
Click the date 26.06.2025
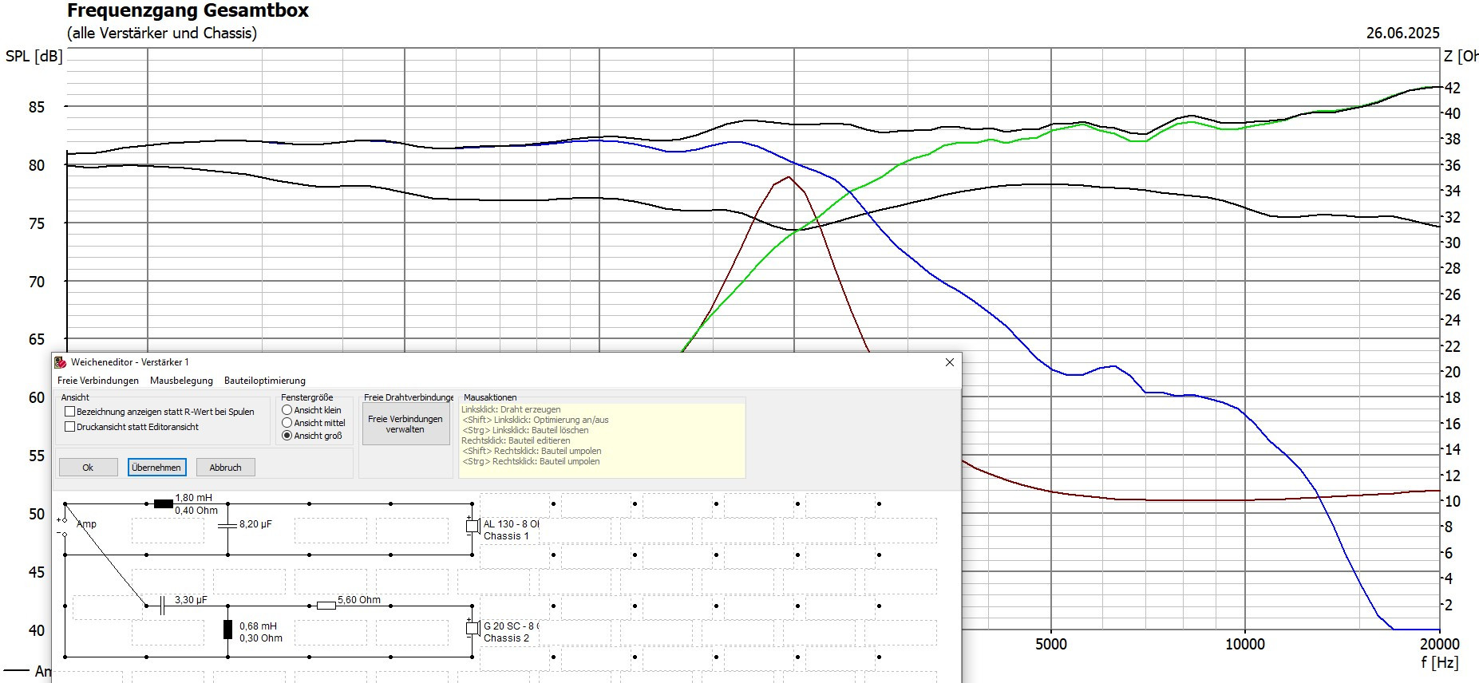[1402, 33]
